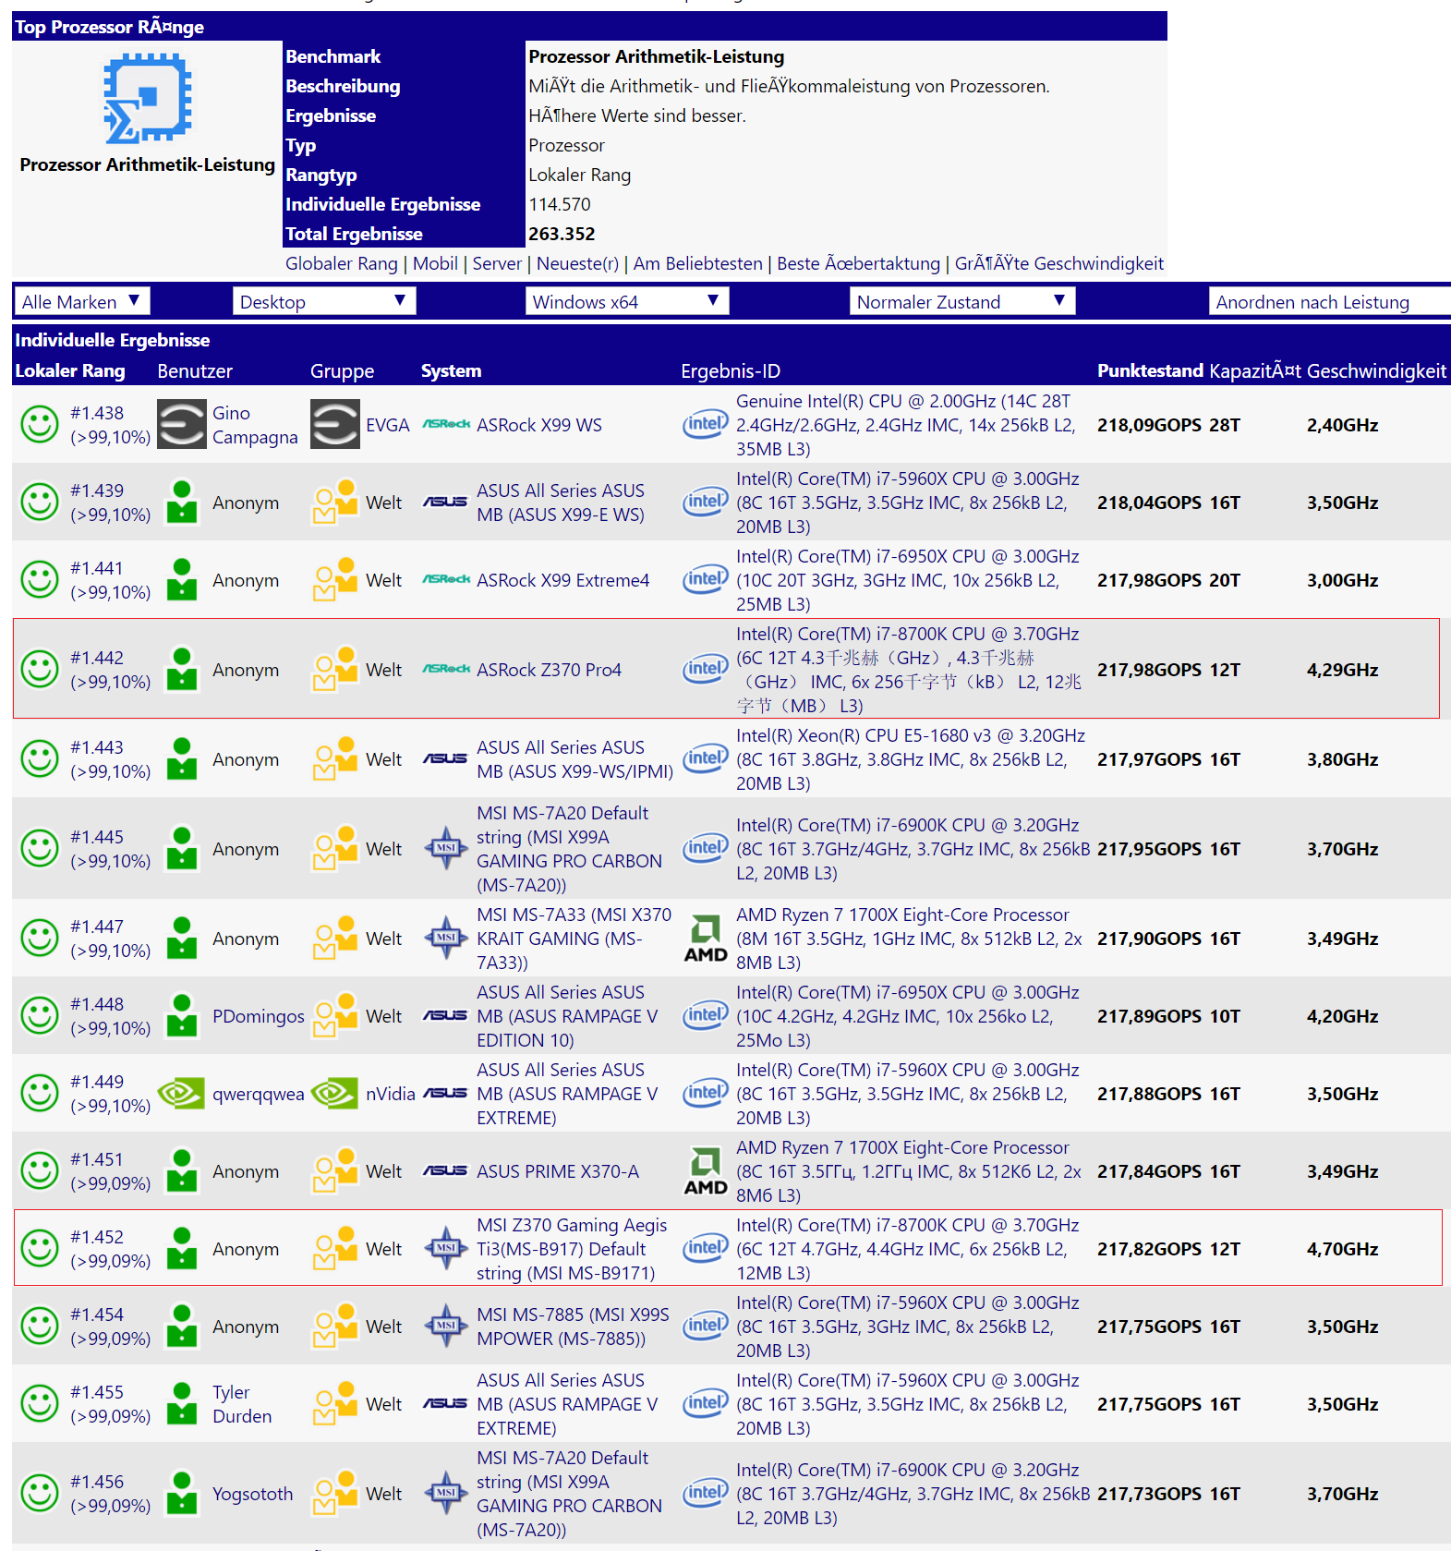
Task: Click AMD logo in rank #1.447 row
Action: pyautogui.click(x=706, y=939)
